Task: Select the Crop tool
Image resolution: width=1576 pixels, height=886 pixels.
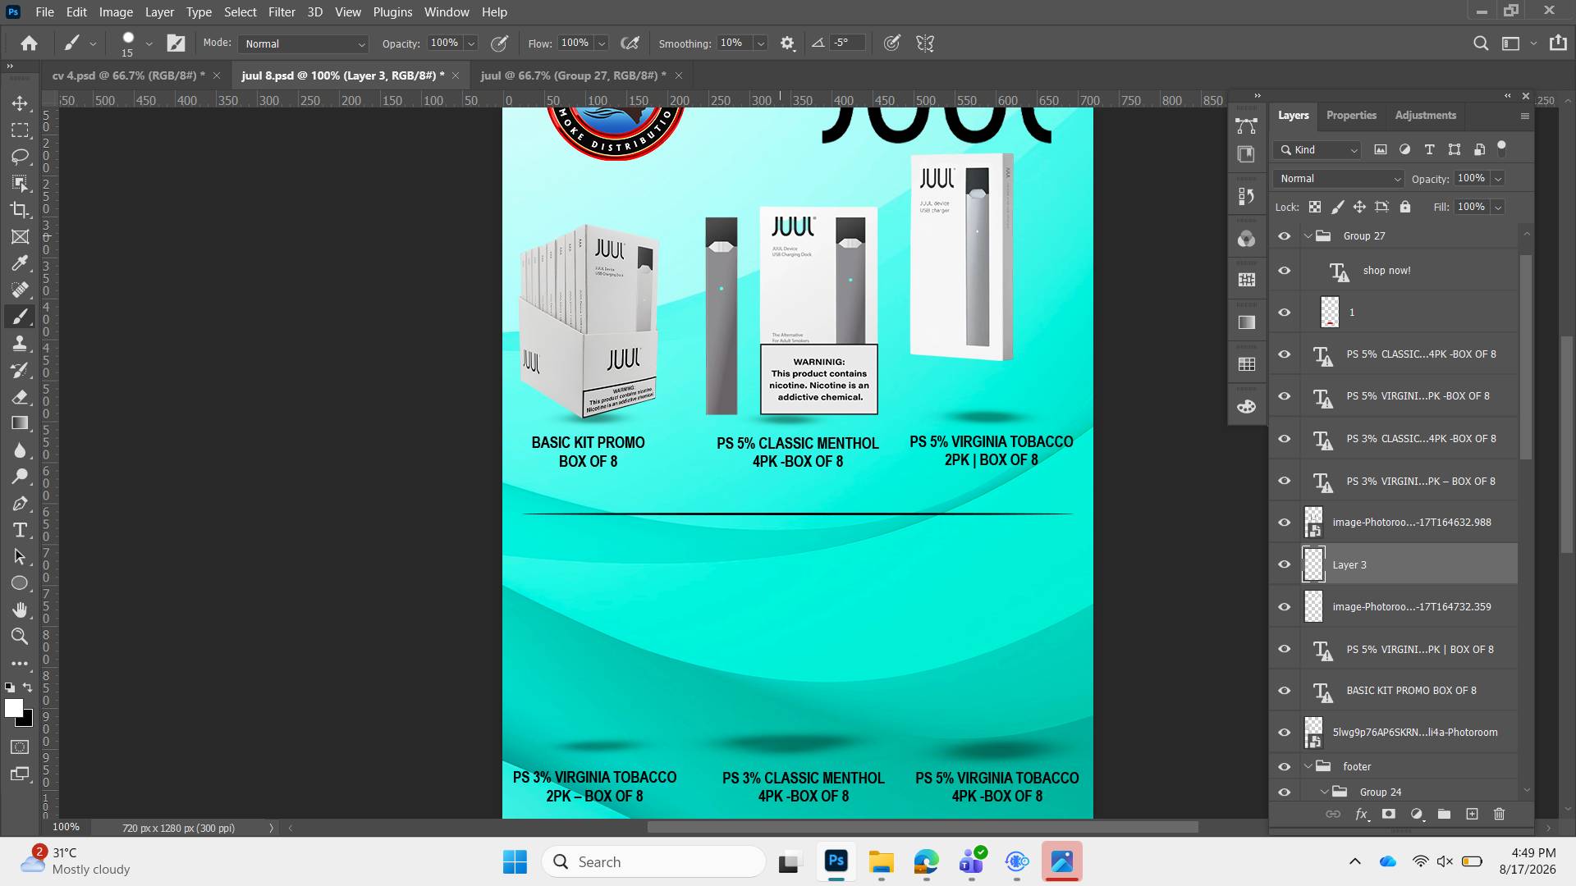Action: pyautogui.click(x=20, y=210)
